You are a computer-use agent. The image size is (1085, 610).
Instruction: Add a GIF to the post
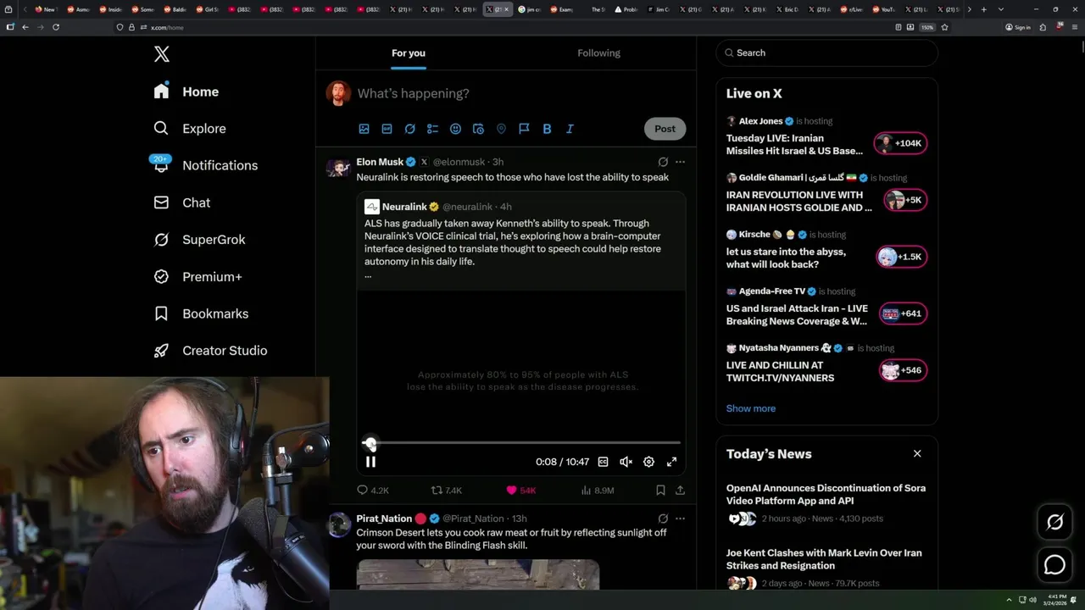coord(387,129)
